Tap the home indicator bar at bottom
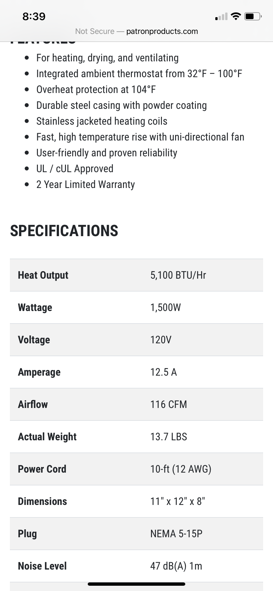This screenshot has width=273, height=591. [x=136, y=584]
